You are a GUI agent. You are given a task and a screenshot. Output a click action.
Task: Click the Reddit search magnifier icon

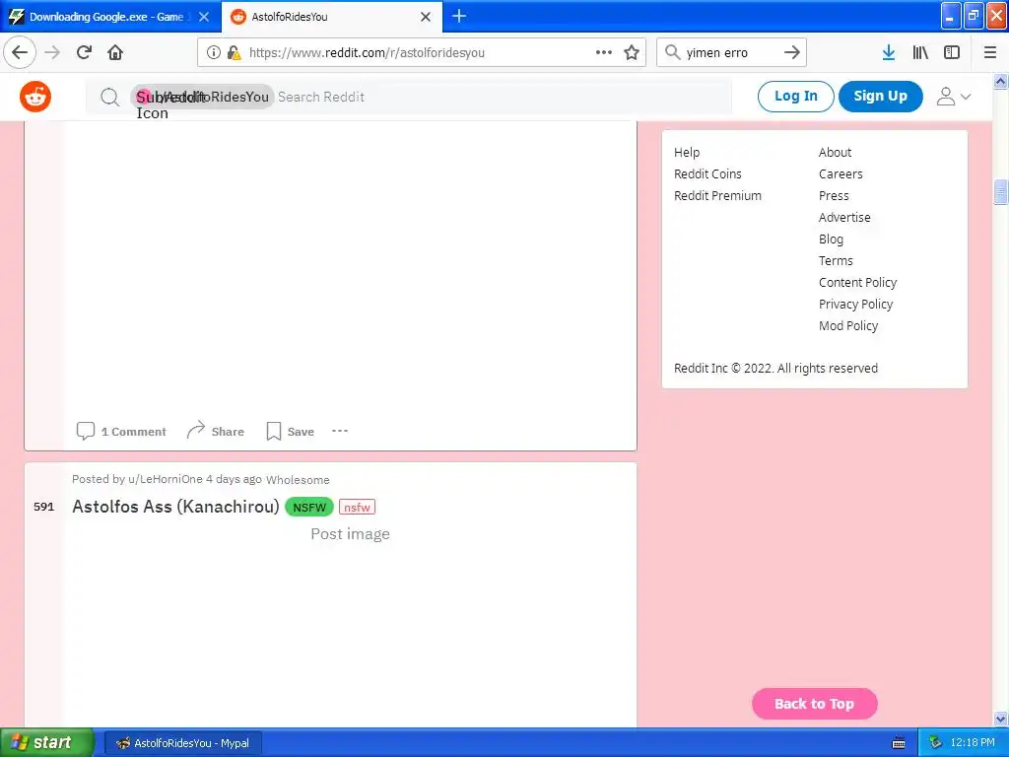[110, 98]
